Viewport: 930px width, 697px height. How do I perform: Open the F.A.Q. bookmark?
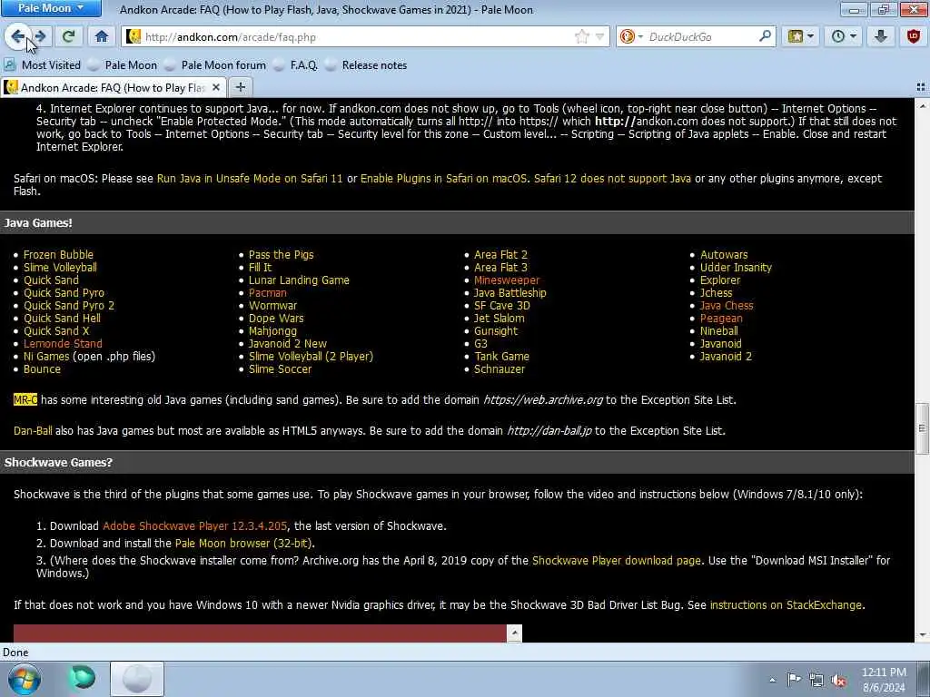click(x=296, y=65)
